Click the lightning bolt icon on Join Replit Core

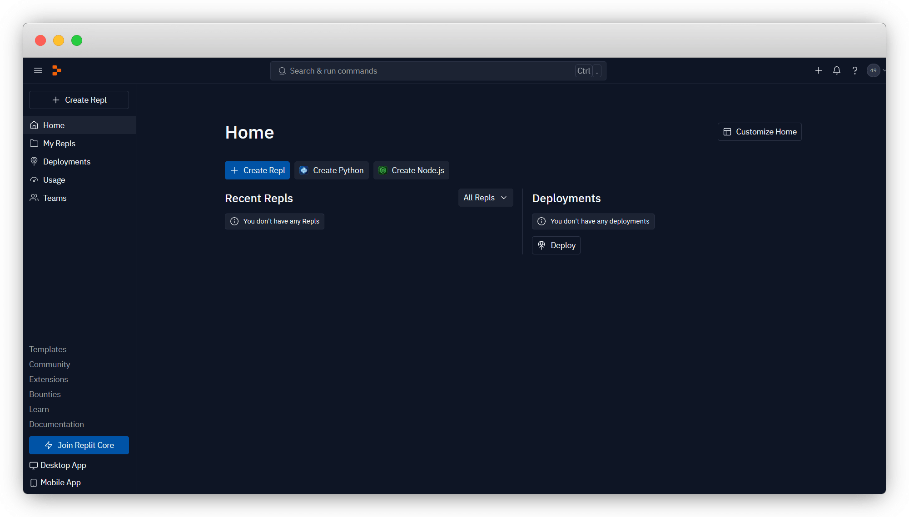[49, 445]
